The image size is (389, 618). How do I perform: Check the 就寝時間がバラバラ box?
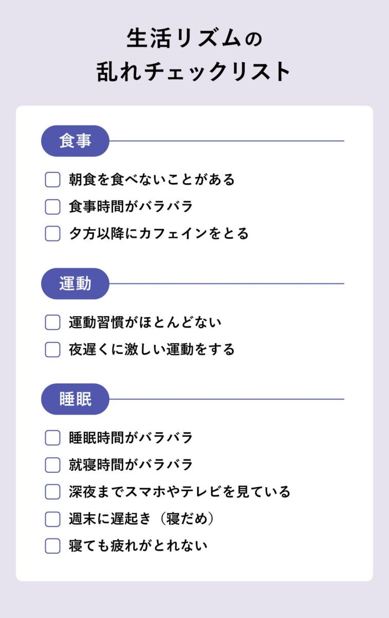(x=52, y=465)
